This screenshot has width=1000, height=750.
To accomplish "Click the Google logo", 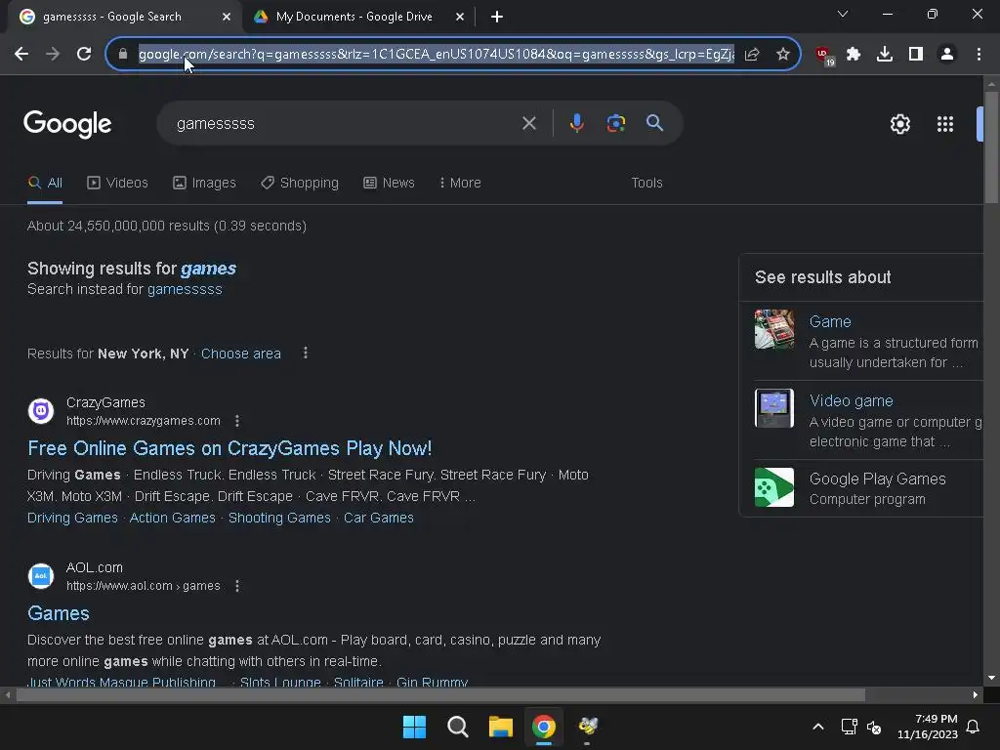I will (67, 124).
